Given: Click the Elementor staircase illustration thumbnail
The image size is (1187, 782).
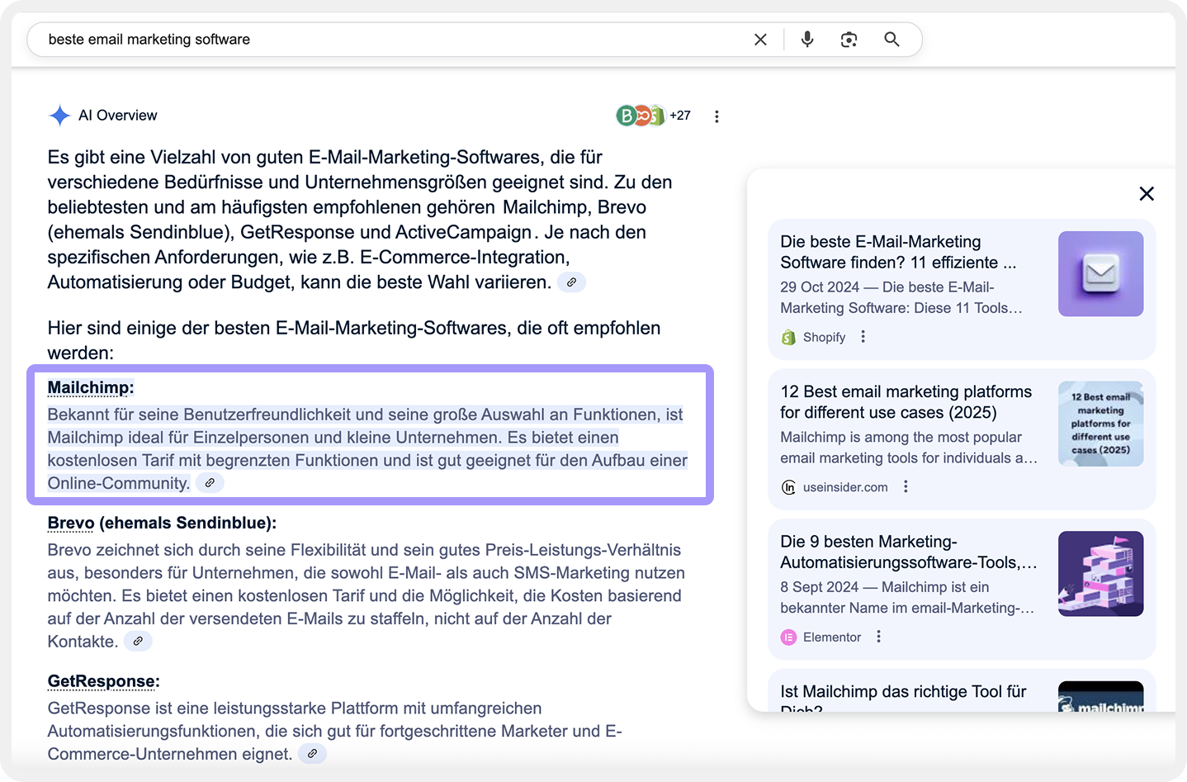Looking at the screenshot, I should (x=1100, y=573).
